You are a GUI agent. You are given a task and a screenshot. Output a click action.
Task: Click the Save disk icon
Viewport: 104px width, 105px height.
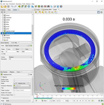[x=8, y=6]
